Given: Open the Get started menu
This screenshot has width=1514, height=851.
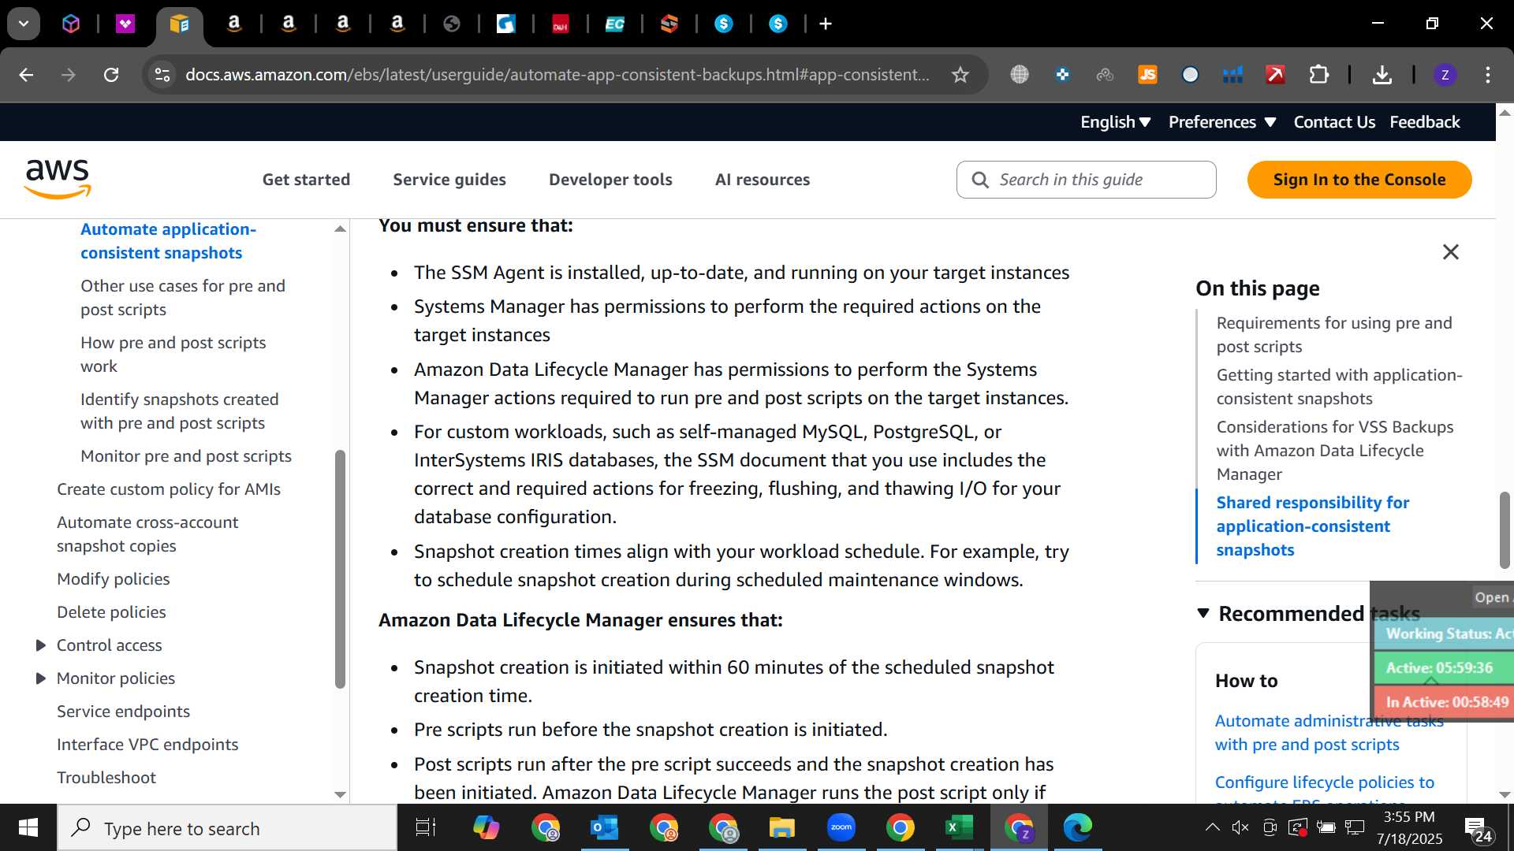Looking at the screenshot, I should tap(306, 180).
